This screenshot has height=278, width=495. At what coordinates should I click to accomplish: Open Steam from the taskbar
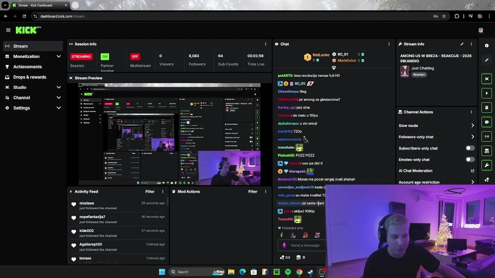311,272
